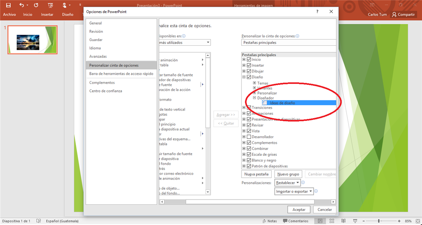Image resolution: width=422 pixels, height=225 pixels.
Task: Uncheck the Combinar tab checkbox
Action: 249,148
